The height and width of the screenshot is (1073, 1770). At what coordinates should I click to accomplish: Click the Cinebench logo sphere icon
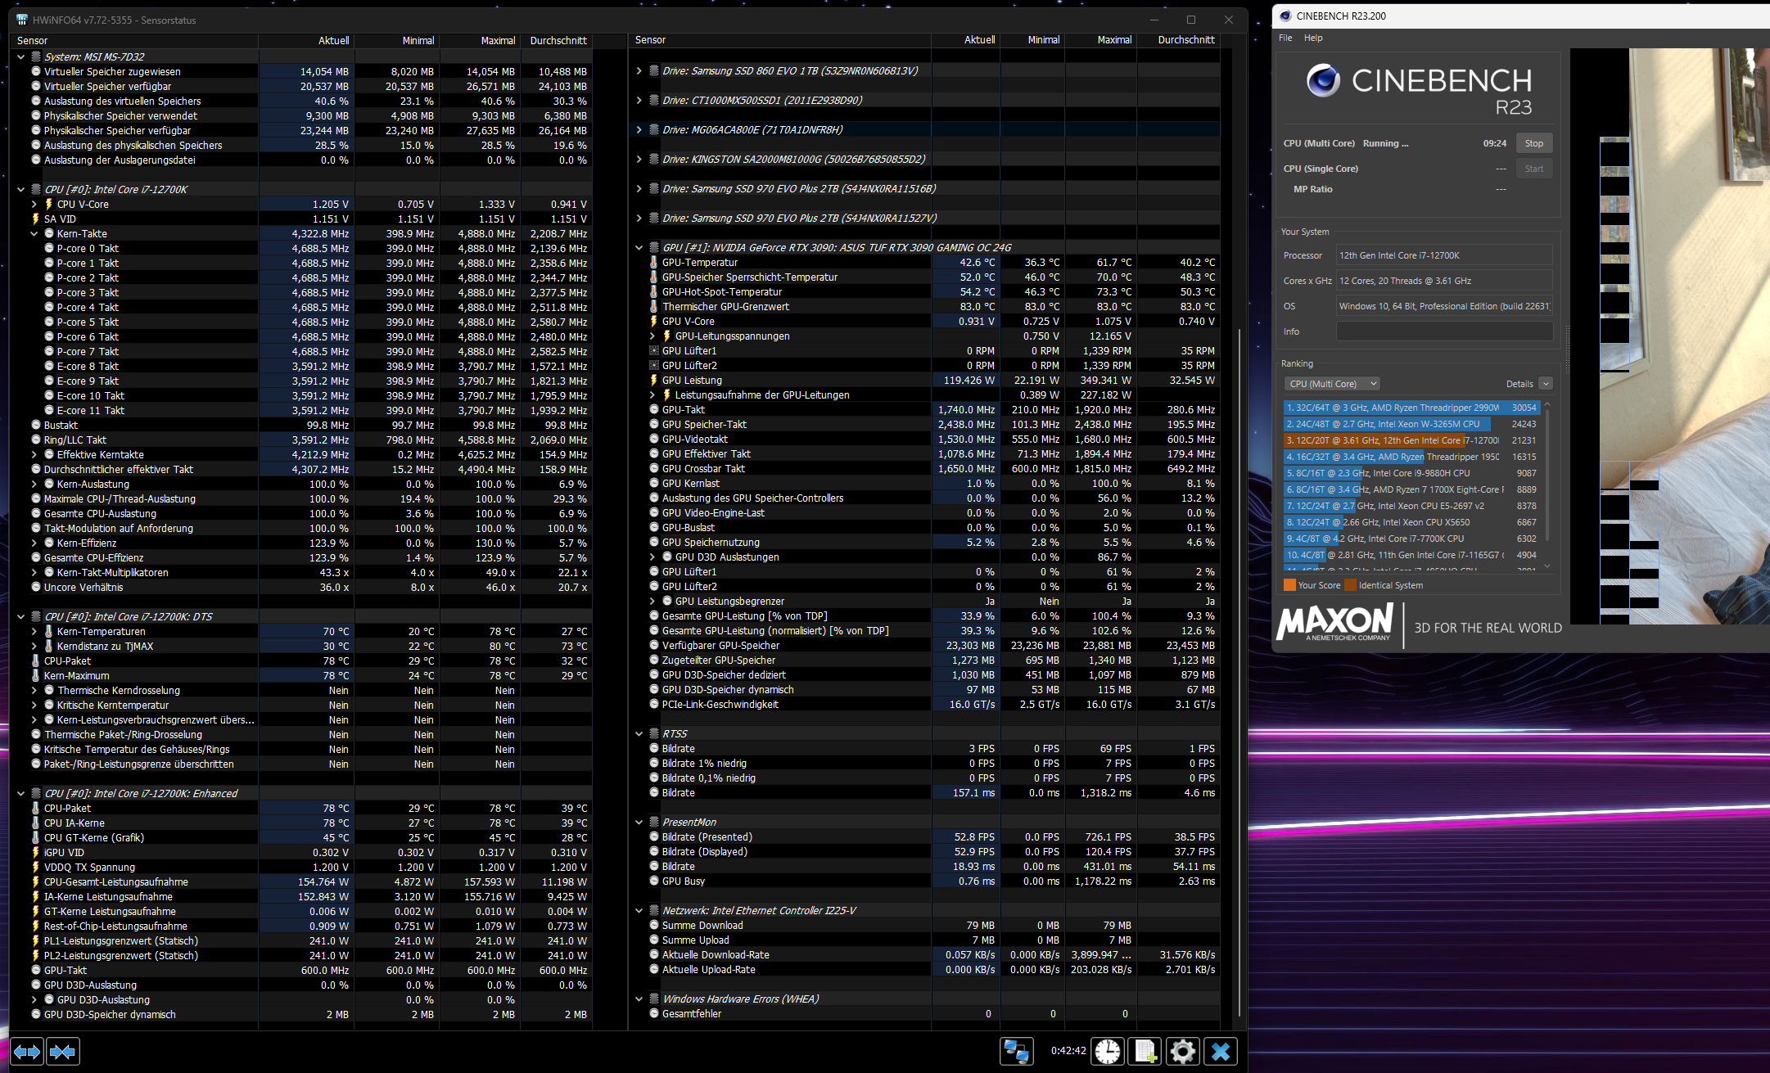click(1323, 80)
